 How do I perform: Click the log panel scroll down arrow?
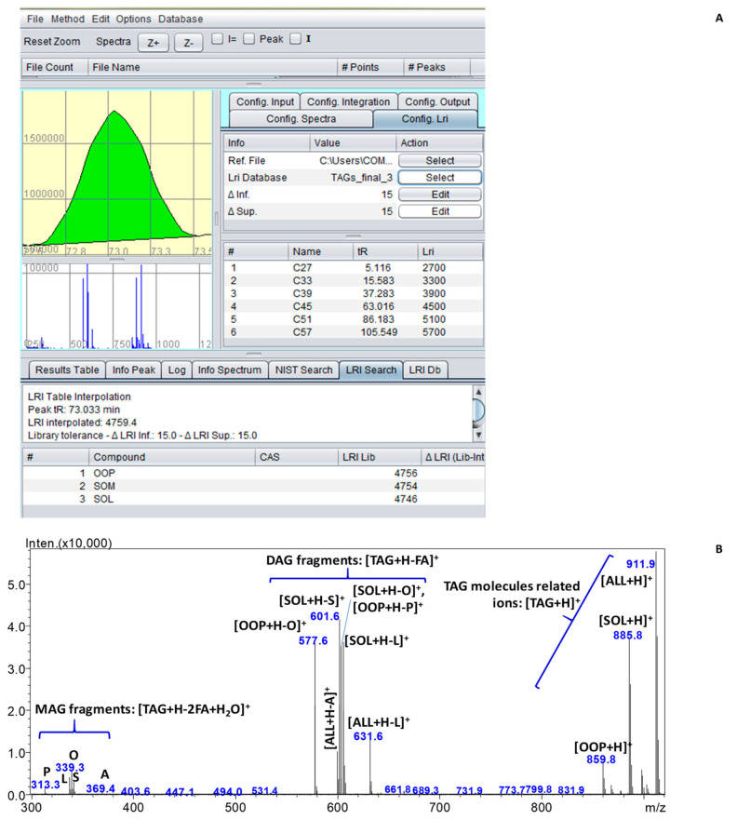(479, 435)
